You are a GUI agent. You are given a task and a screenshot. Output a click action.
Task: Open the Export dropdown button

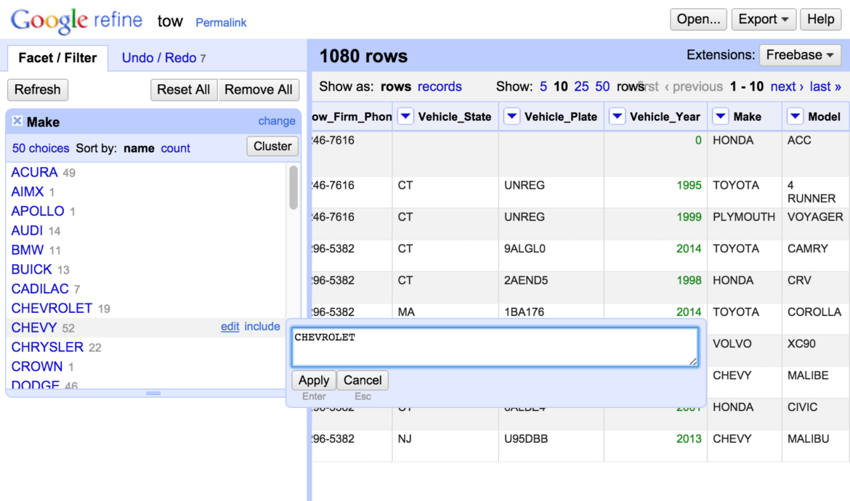(x=764, y=20)
